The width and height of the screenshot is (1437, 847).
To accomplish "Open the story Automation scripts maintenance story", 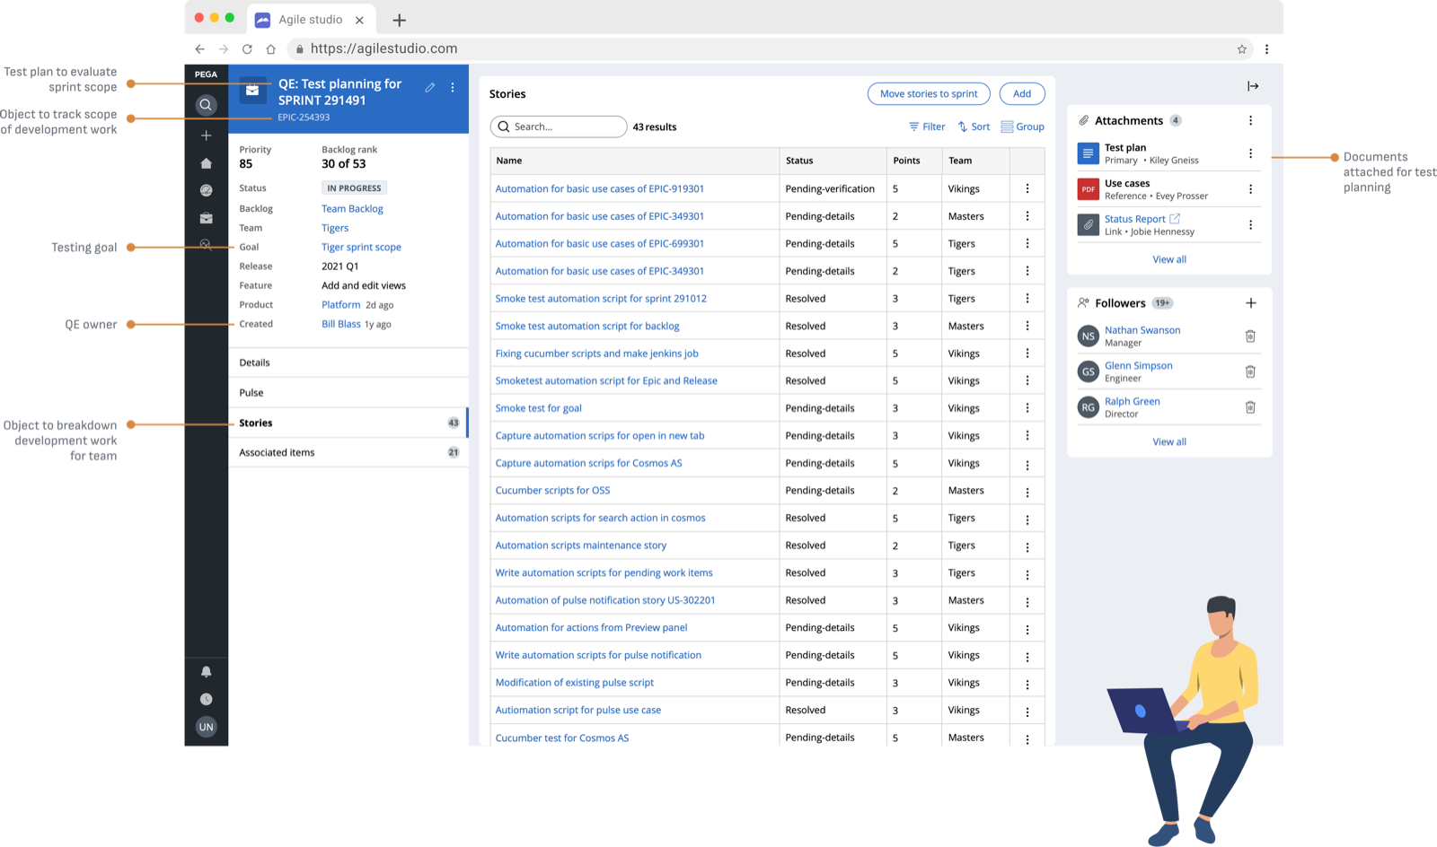I will point(581,546).
